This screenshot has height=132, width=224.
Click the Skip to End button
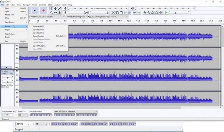[x=35, y=11]
